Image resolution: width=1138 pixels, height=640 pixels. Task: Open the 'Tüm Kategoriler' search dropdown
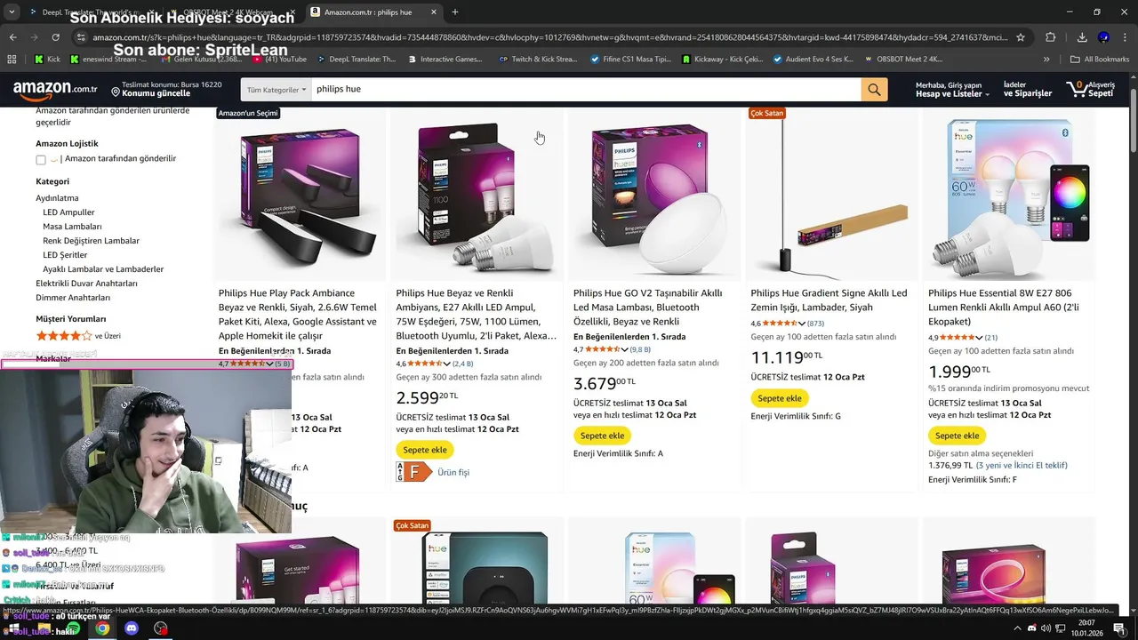(276, 89)
